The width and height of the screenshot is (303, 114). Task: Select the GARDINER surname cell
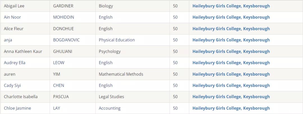point(73,6)
